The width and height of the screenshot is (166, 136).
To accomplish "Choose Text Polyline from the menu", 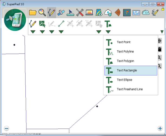I will pyautogui.click(x=131, y=52).
